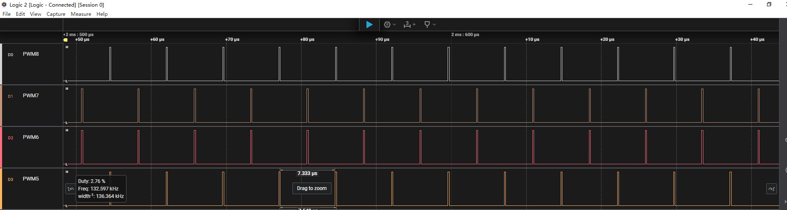Viewport: 787px width, 210px height.
Task: Click the yellow trigger marker on timeline
Action: 66,40
